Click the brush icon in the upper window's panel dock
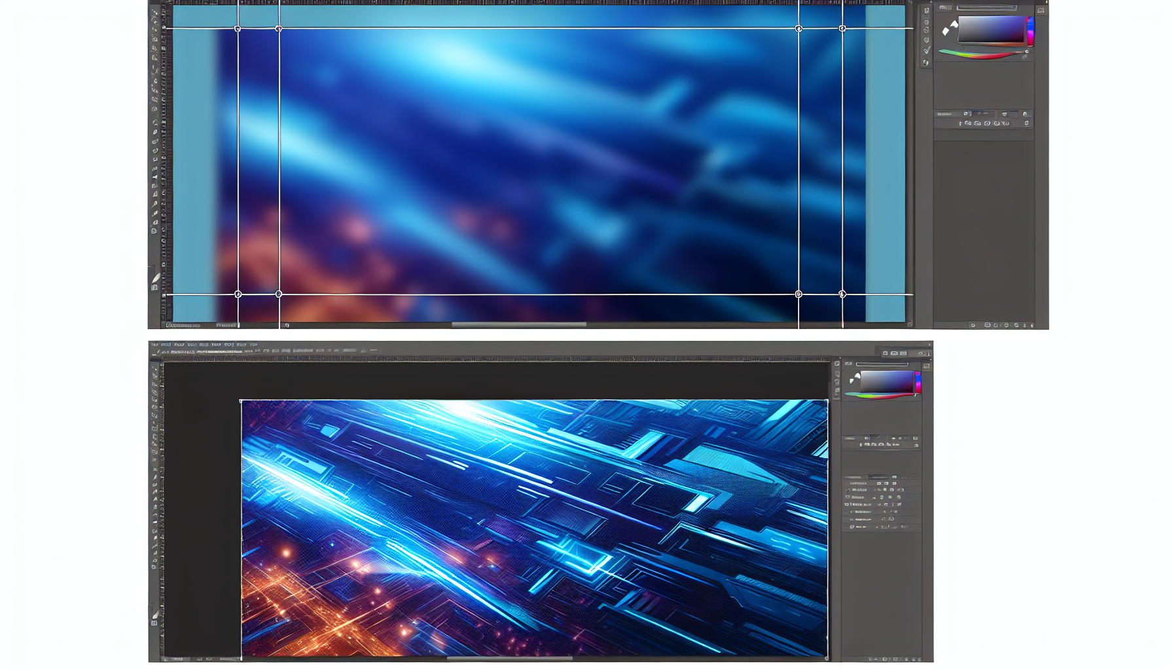This screenshot has width=1173, height=670. [926, 50]
